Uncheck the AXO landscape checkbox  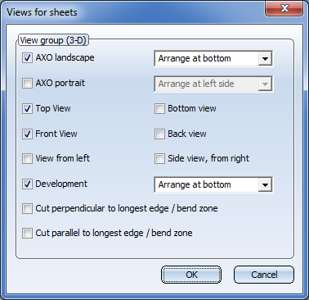point(27,58)
